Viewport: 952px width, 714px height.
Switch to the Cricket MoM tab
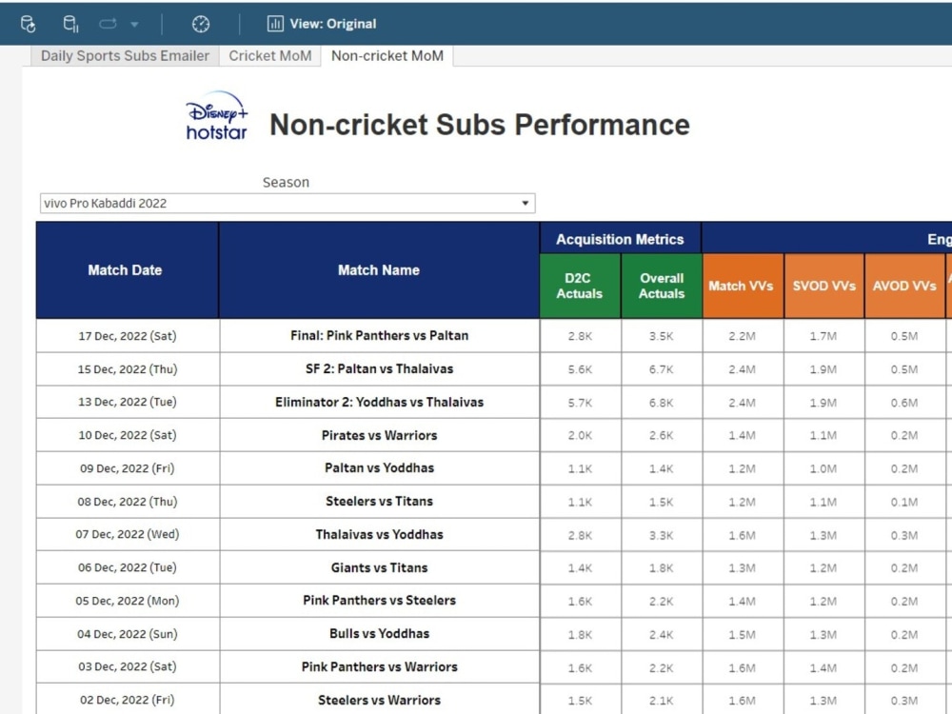270,55
